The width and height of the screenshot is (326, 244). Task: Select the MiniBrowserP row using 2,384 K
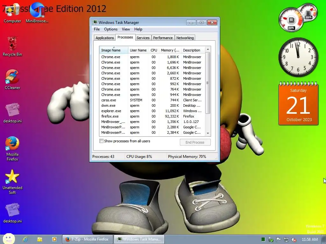[x=152, y=132]
